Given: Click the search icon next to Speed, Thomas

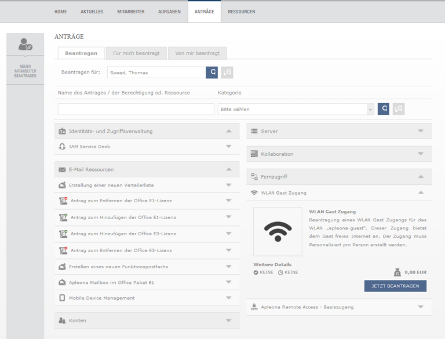Looking at the screenshot, I should pos(211,72).
